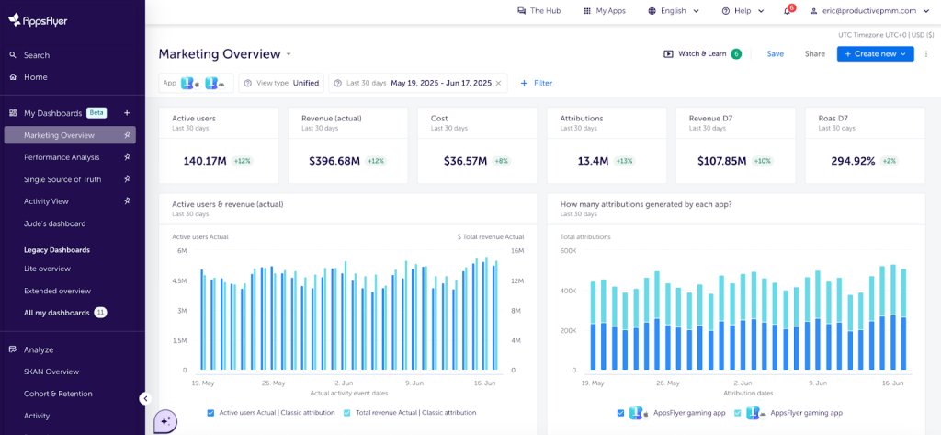
Task: Click the Save button
Action: [x=775, y=54]
